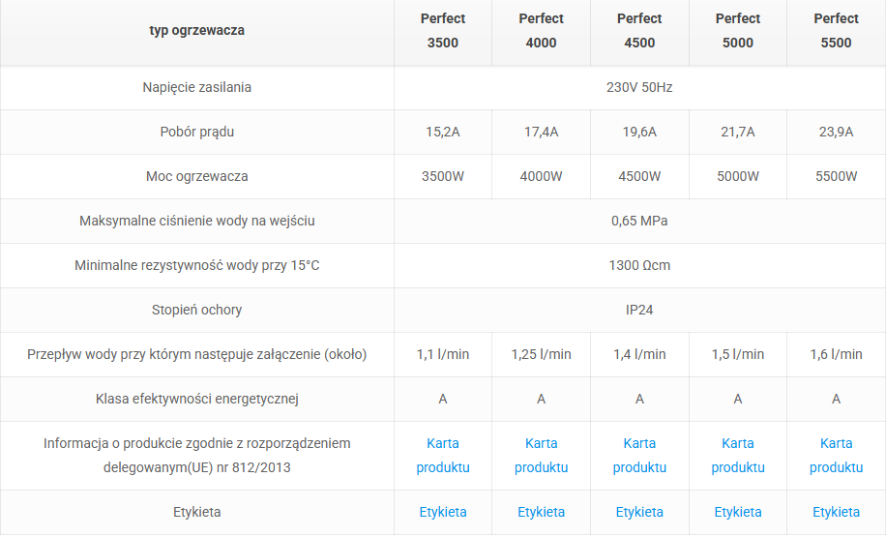Select the Perfect 5500 column header

(x=836, y=31)
